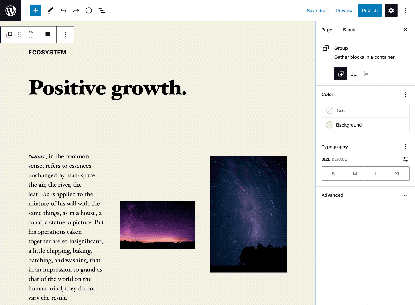Viewport: 415px width, 305px height.
Task: Select the purple sunset sky image
Action: pos(157,225)
